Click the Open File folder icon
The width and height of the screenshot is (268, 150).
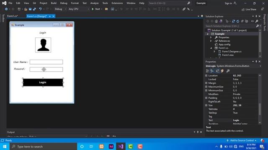click(x=26, y=9)
